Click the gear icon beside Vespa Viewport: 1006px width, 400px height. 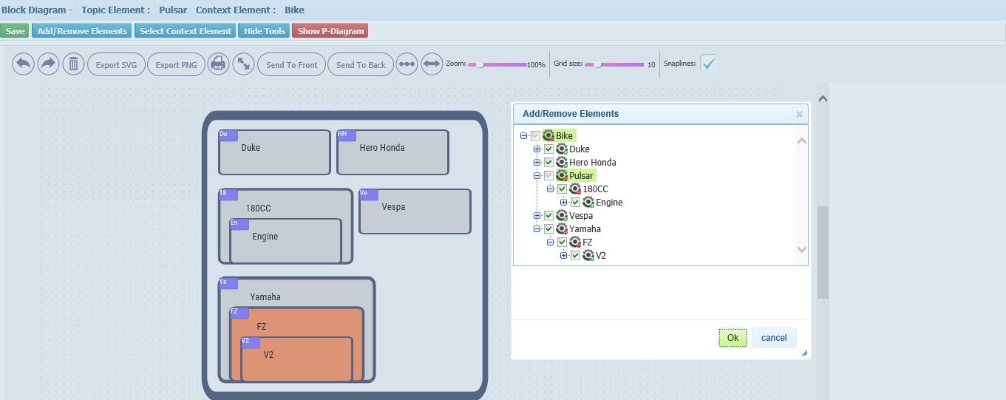click(x=562, y=215)
